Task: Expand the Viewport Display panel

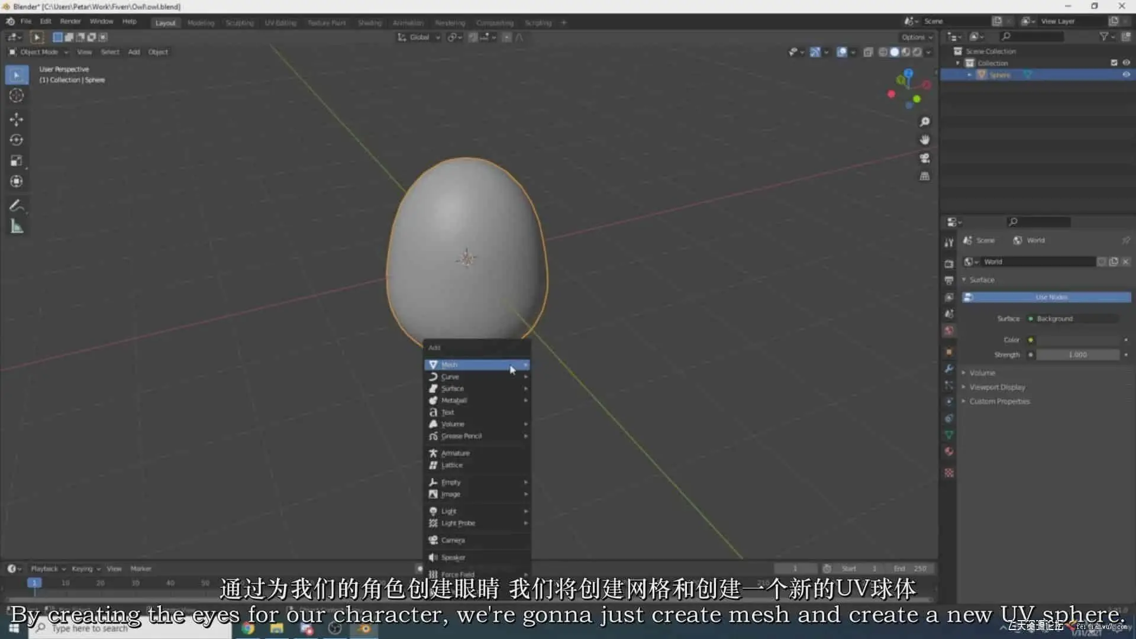Action: click(997, 387)
